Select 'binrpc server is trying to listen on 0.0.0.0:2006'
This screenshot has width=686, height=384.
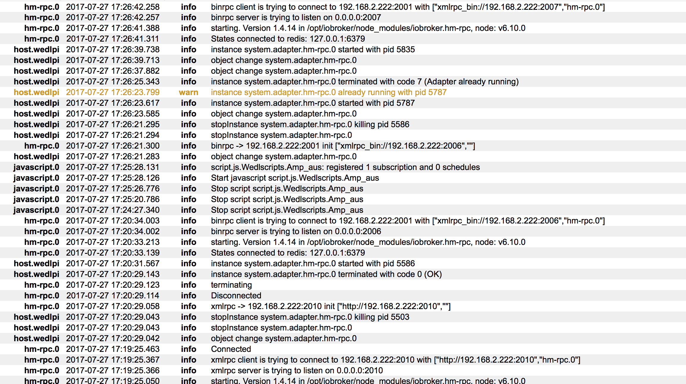[x=296, y=232]
